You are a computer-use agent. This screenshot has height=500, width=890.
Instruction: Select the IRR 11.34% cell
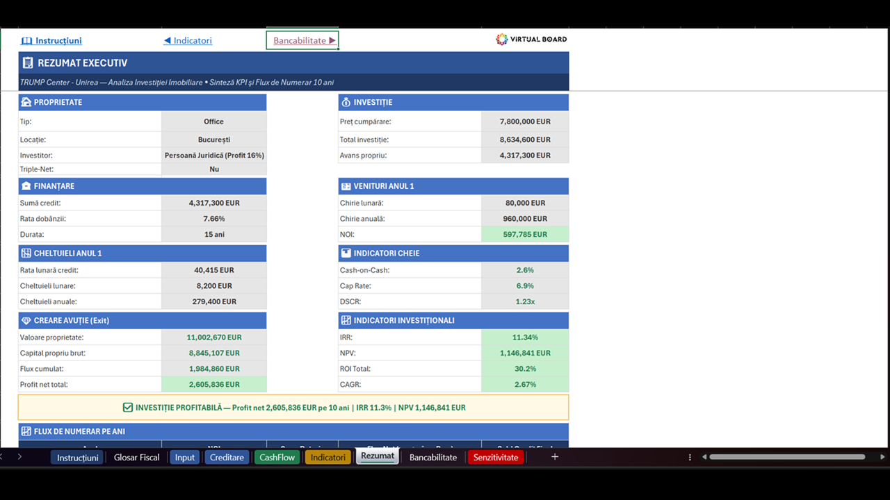[525, 337]
